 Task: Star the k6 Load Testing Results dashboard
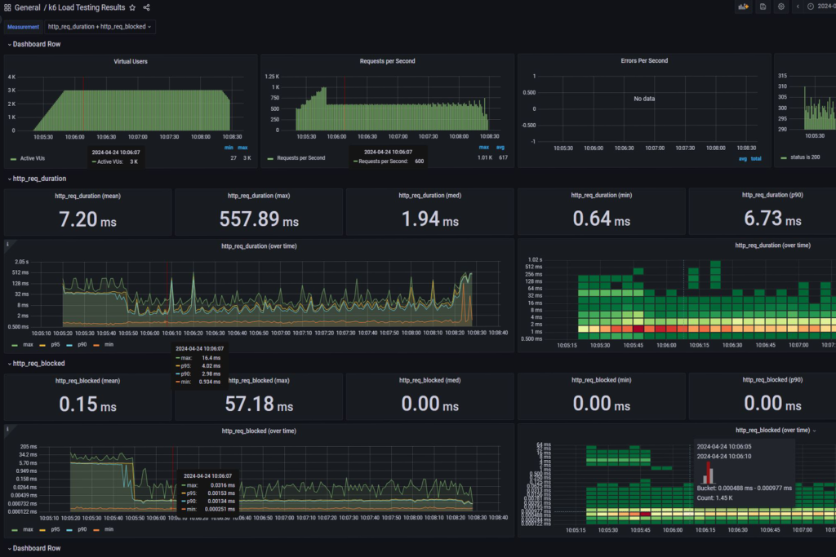(x=133, y=7)
